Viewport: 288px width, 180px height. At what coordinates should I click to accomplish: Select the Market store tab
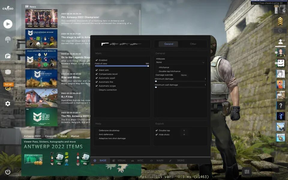click(75, 136)
